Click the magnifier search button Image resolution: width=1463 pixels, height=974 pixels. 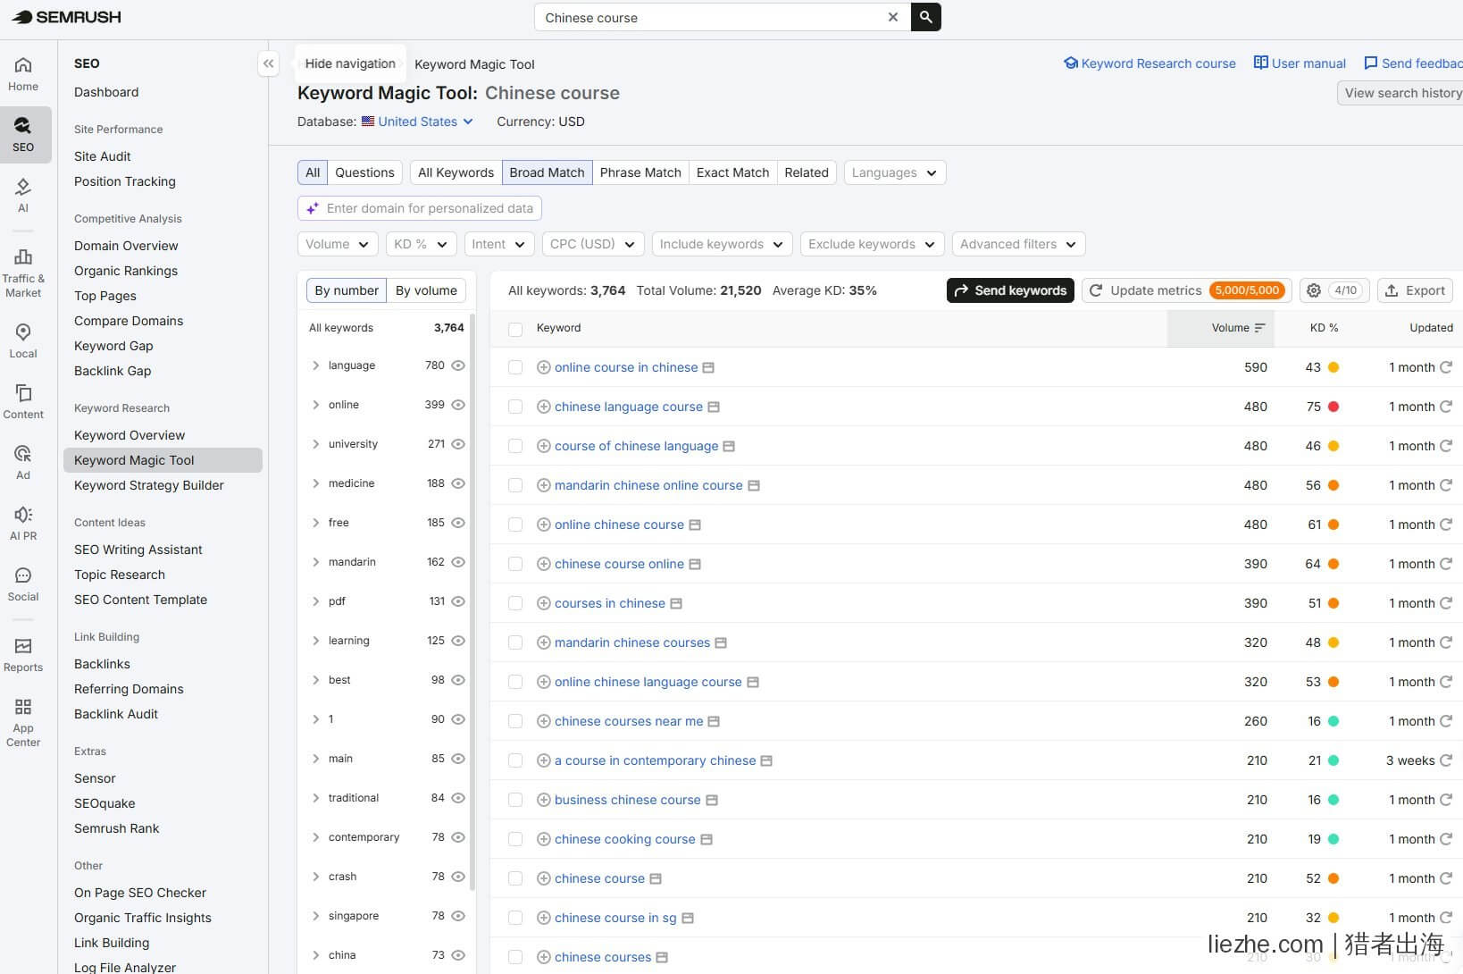926,17
